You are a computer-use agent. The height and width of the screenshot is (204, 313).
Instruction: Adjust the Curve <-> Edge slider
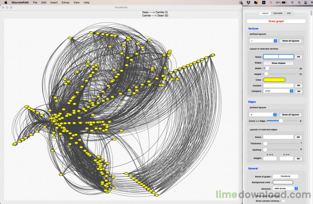[x=281, y=121]
